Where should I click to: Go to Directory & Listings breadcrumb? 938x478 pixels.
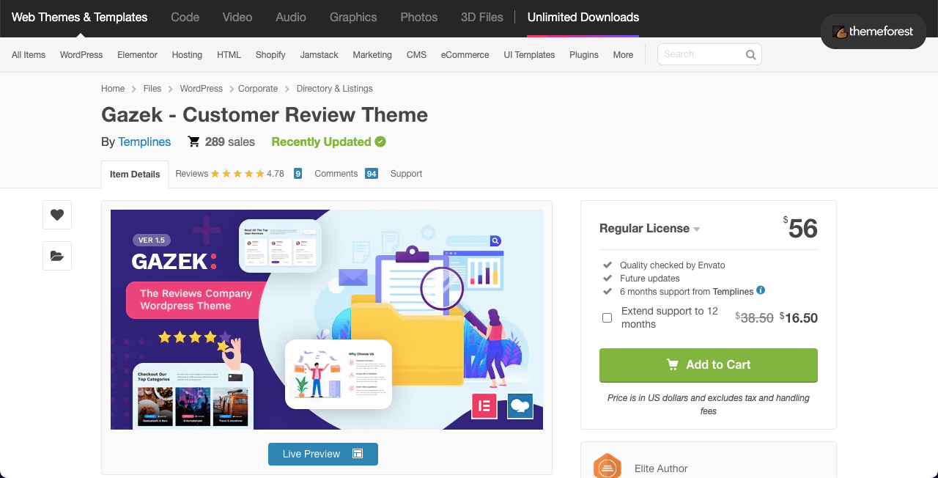point(335,89)
